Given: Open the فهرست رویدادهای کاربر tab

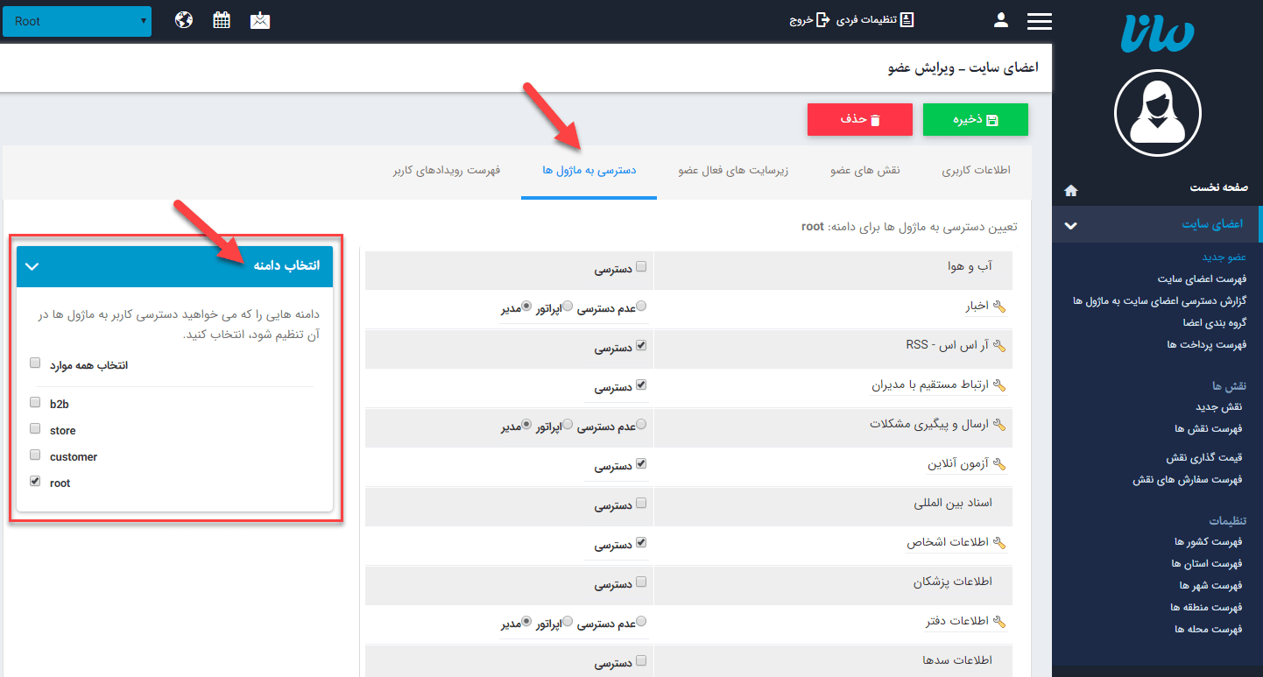Looking at the screenshot, I should [x=445, y=172].
